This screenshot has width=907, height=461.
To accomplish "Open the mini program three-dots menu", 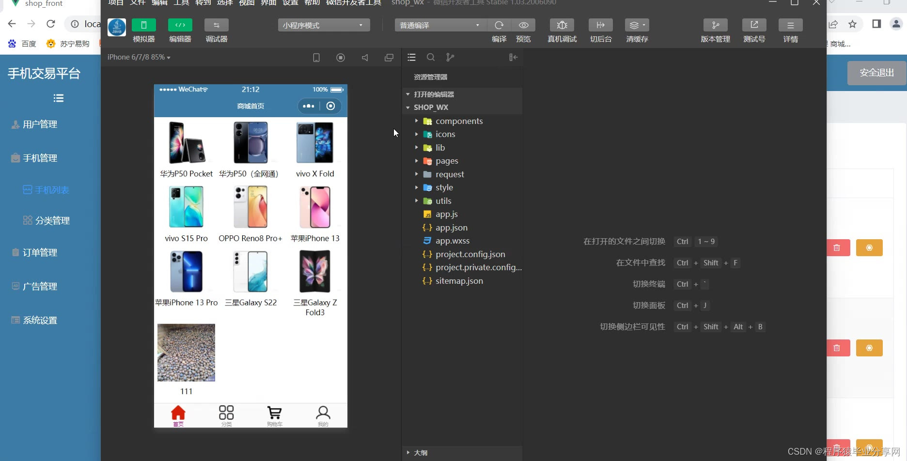I will (x=309, y=106).
